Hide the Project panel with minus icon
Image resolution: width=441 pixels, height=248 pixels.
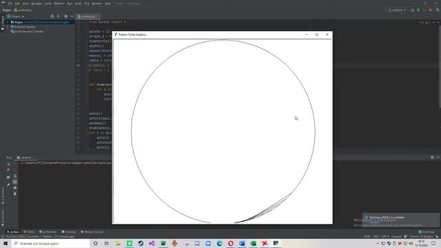[72, 17]
